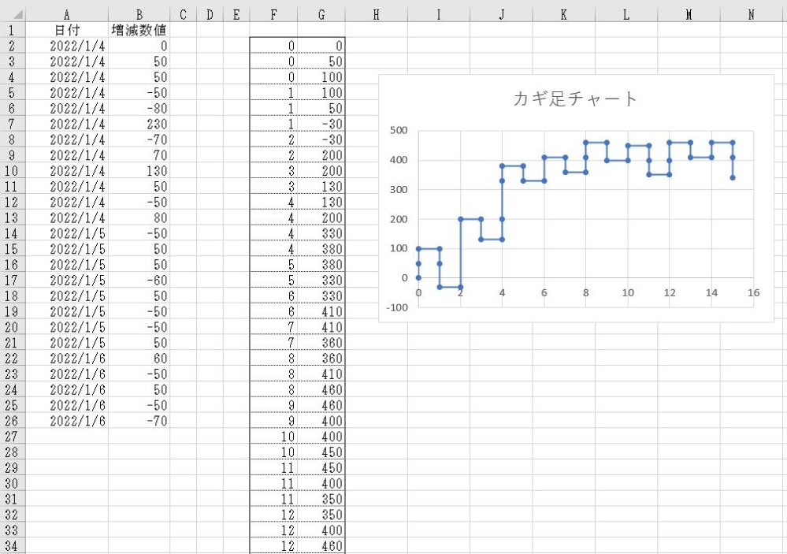Select row 13 header
The height and width of the screenshot is (554, 787).
(12, 218)
